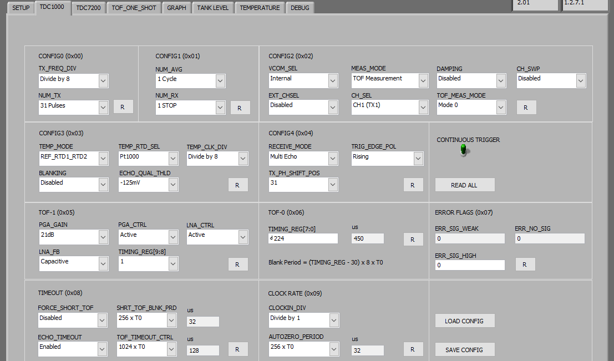Viewport: 614px width, 361px height.
Task: Open the TANK LEVEL tab
Action: tap(212, 7)
